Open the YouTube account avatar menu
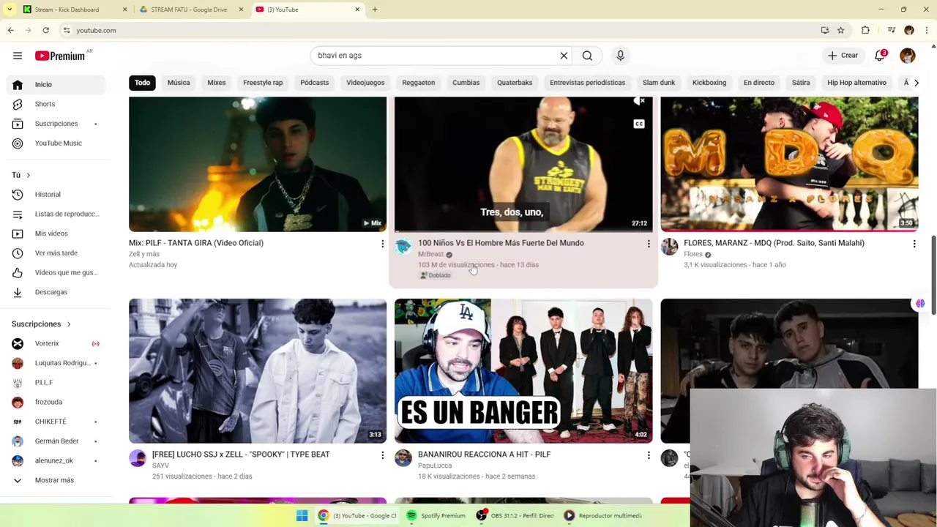This screenshot has width=937, height=527. pos(908,56)
